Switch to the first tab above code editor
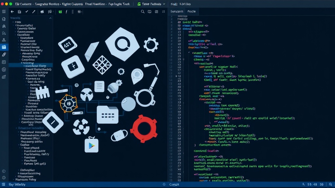The height and width of the screenshot is (188, 335). (x=177, y=11)
